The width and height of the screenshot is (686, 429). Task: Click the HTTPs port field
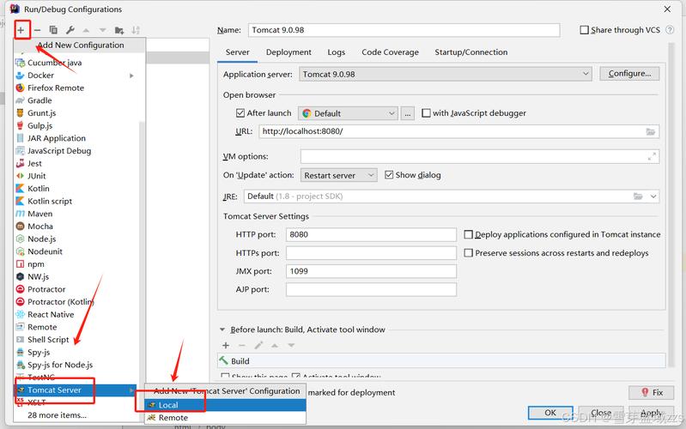(371, 253)
